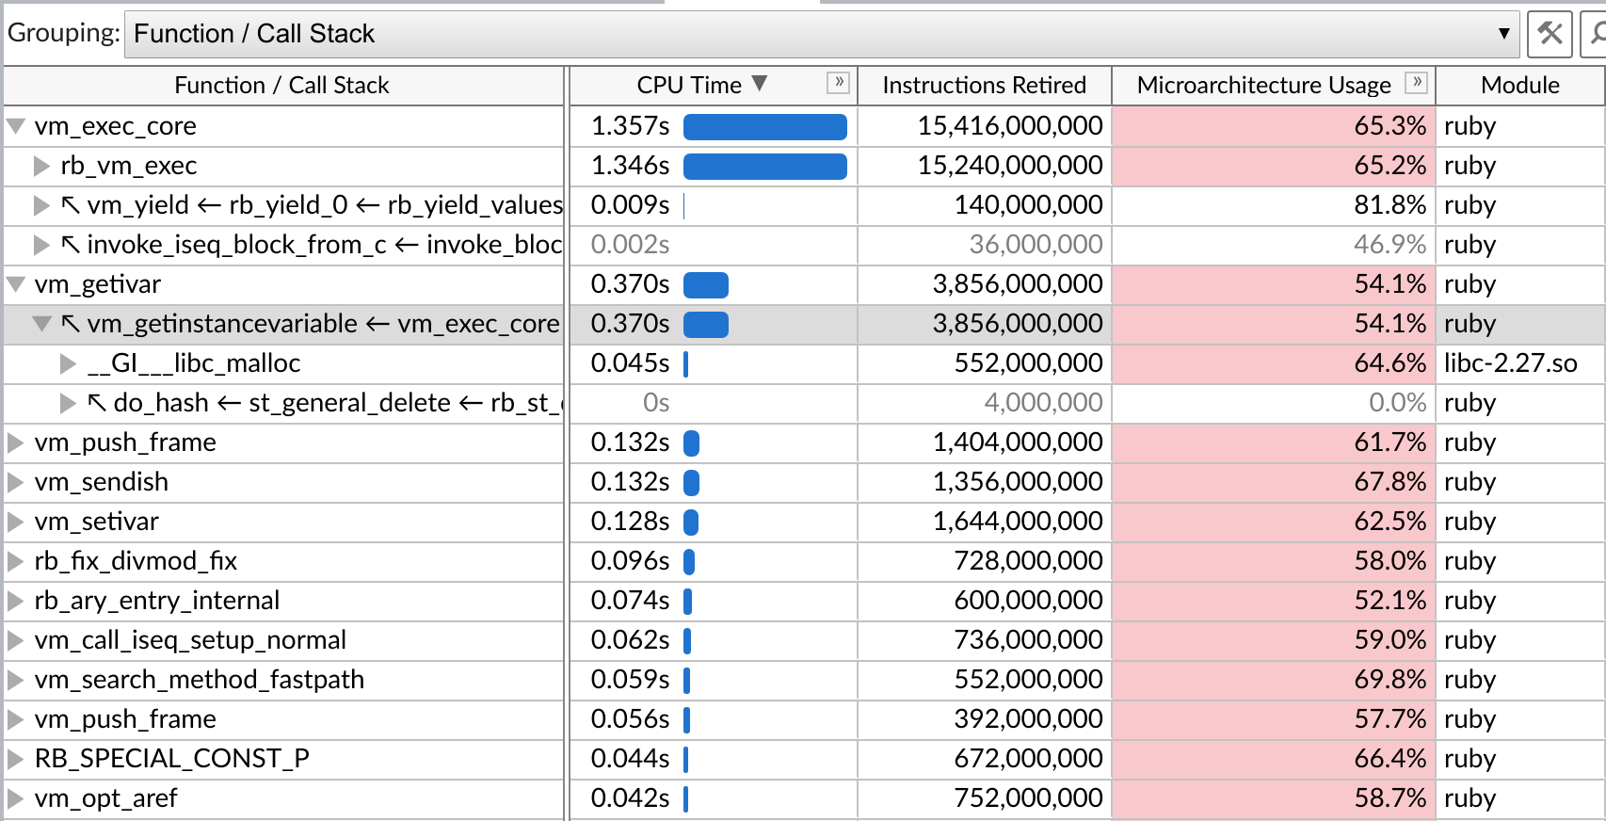
Task: Expand the vm_setivar node
Action: pos(15,522)
